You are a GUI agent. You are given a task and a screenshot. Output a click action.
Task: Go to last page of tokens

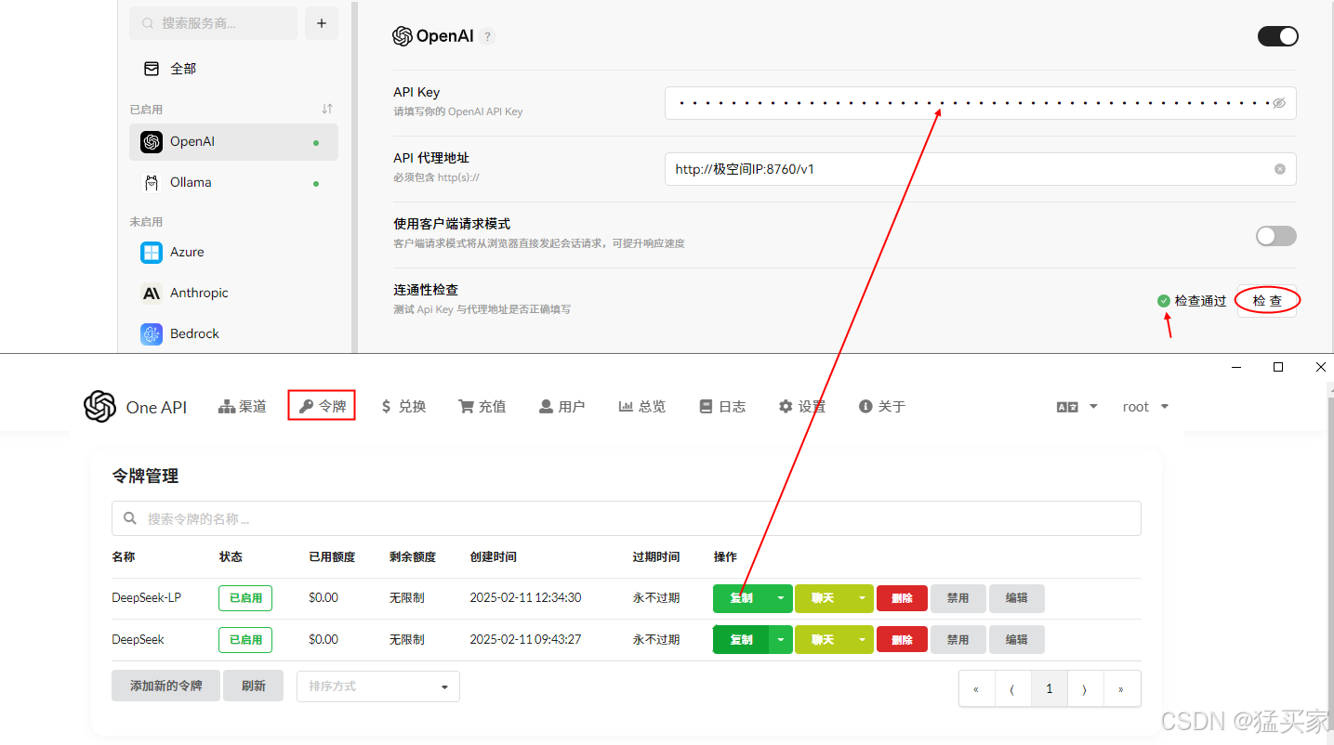click(x=1121, y=689)
